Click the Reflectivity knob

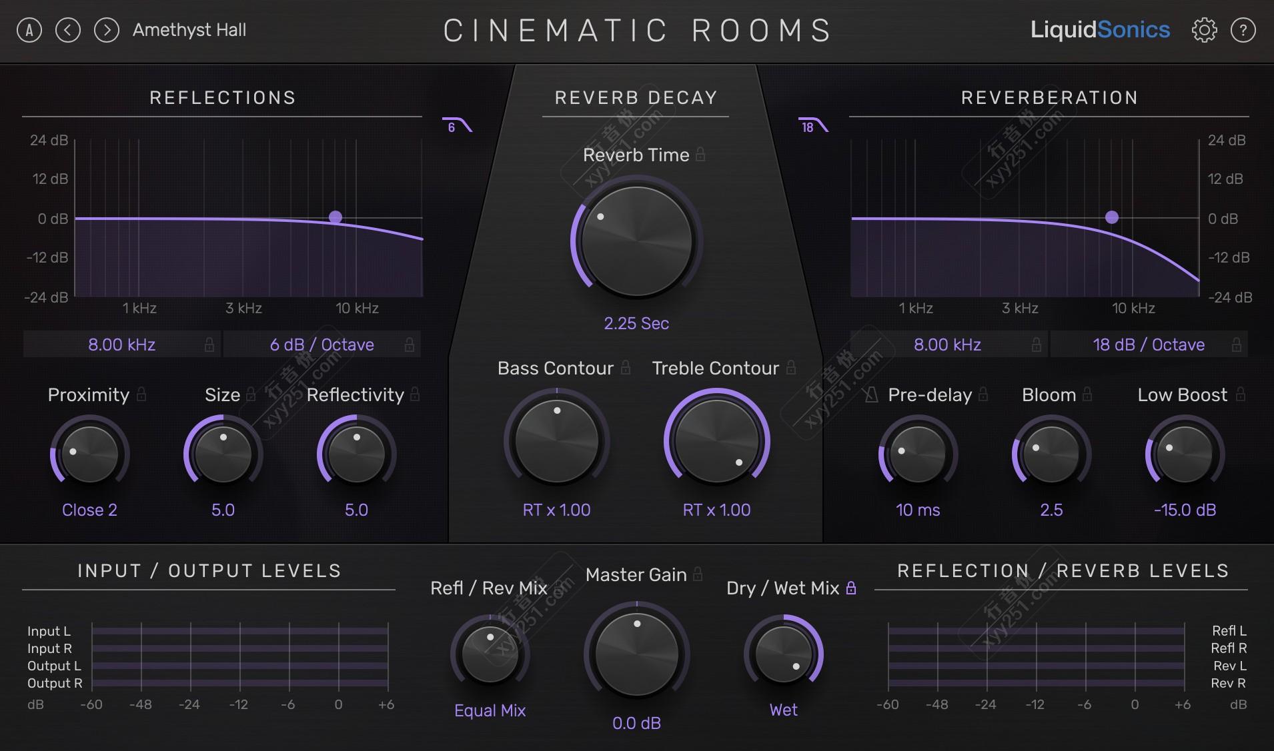(356, 454)
